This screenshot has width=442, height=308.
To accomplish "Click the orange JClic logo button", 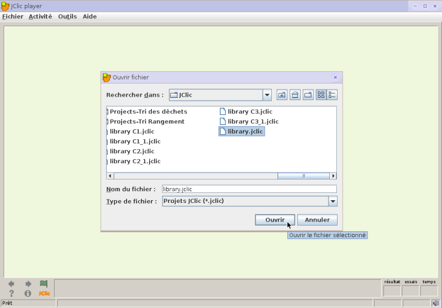I will [44, 293].
